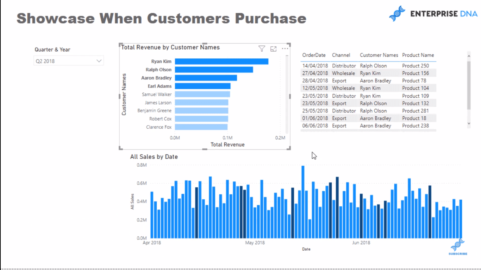This screenshot has height=270, width=481.
Task: Click the 12/05/2018 order date cell
Action: [x=315, y=88]
